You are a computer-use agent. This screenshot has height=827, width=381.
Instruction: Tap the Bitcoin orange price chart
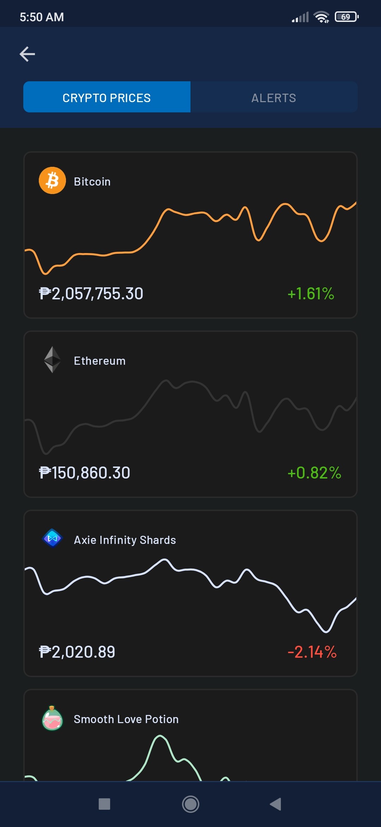190,238
